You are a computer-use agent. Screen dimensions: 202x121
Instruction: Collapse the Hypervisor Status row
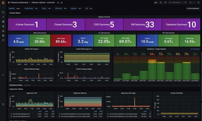pos(16,89)
